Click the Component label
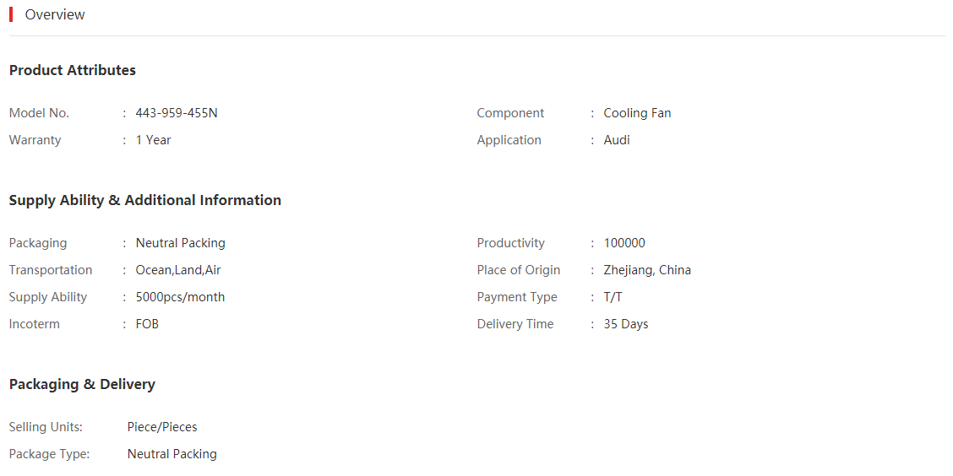This screenshot has height=476, width=953. tap(510, 114)
